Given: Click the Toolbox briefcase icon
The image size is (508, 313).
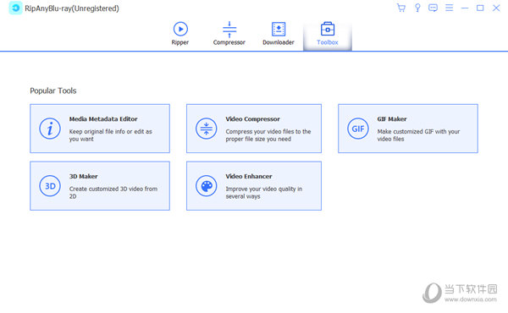Looking at the screenshot, I should pos(328,29).
